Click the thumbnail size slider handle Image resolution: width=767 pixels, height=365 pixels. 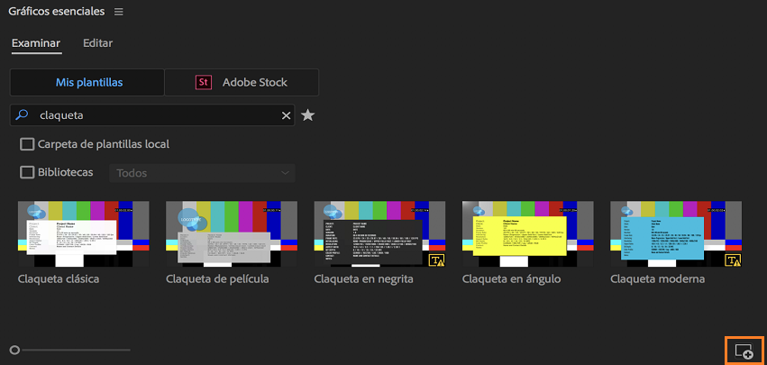tap(14, 350)
